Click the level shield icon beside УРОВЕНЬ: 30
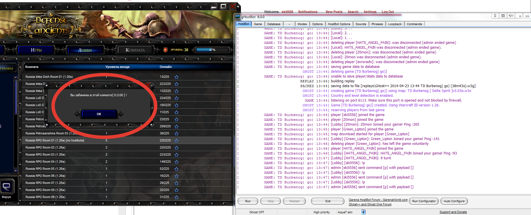 click(165, 50)
